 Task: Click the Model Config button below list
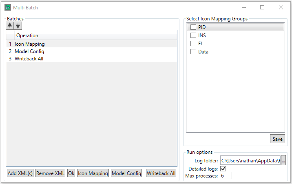point(126,173)
